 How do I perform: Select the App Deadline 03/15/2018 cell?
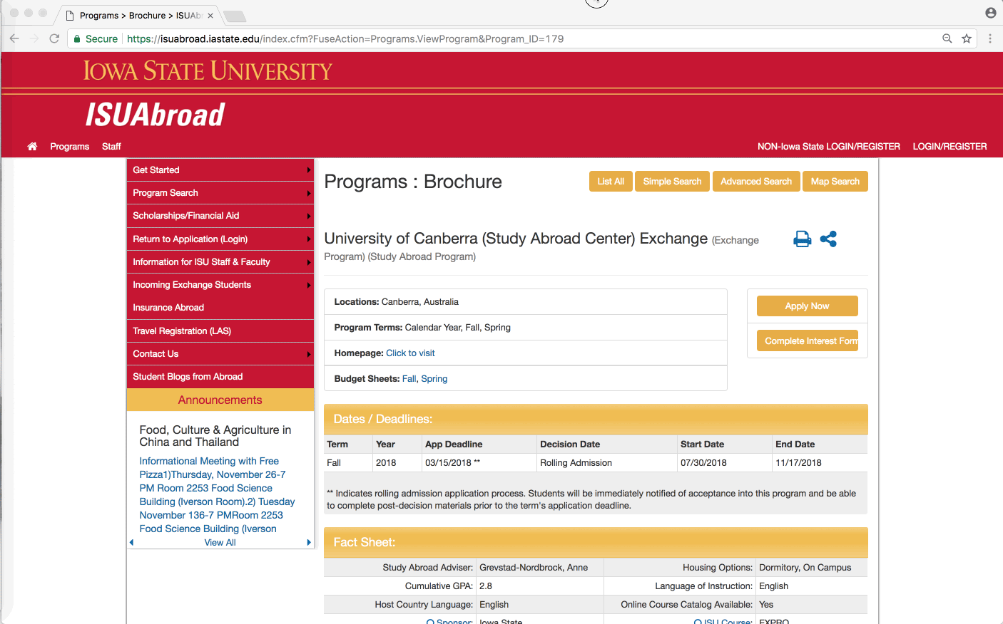pyautogui.click(x=479, y=463)
